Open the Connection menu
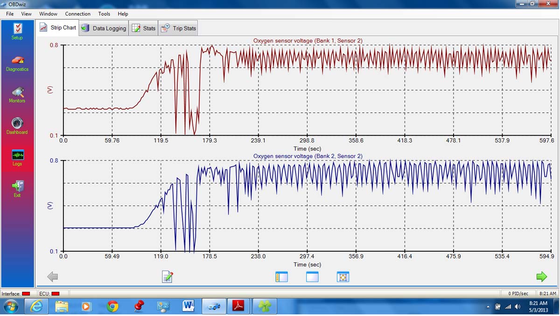The width and height of the screenshot is (560, 316). click(x=77, y=14)
